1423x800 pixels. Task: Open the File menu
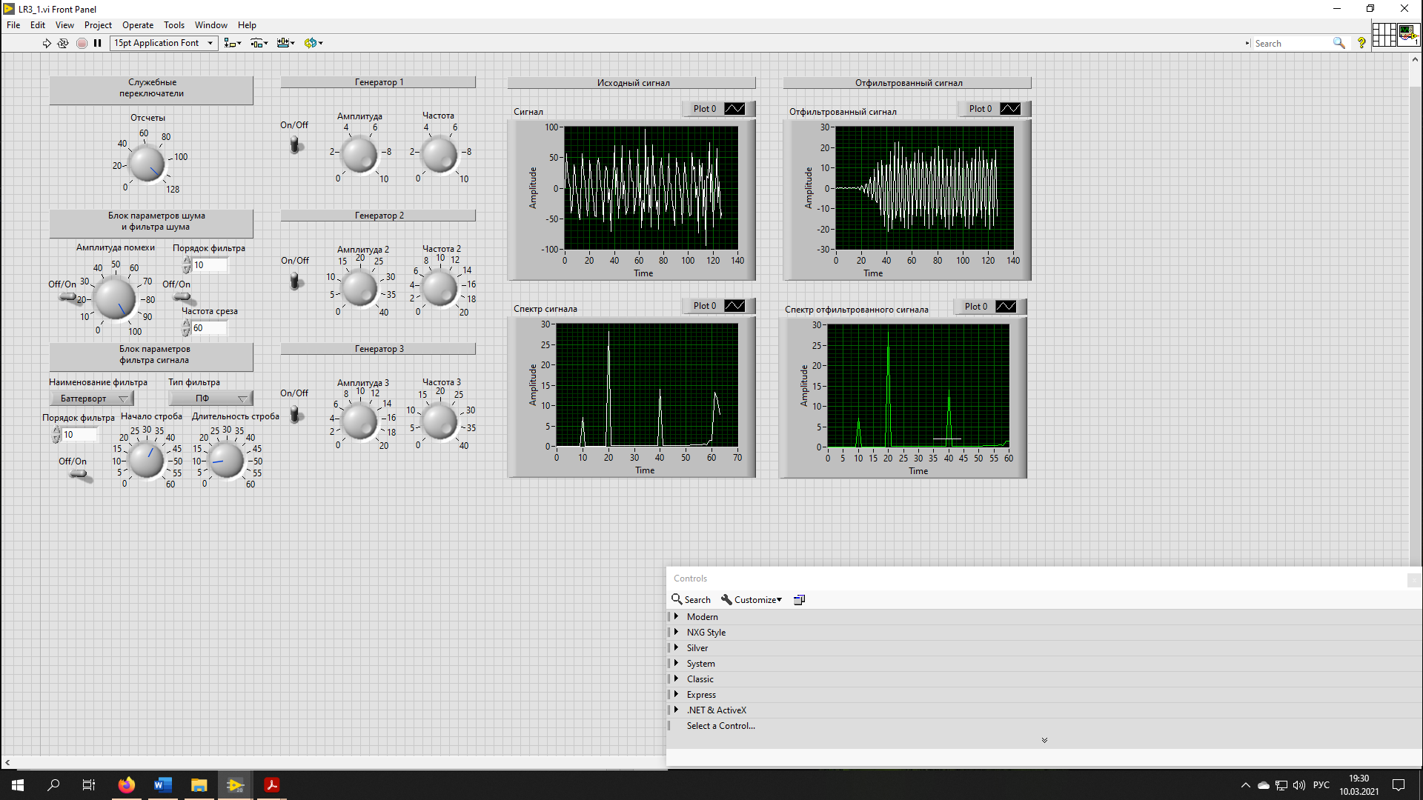coord(13,25)
